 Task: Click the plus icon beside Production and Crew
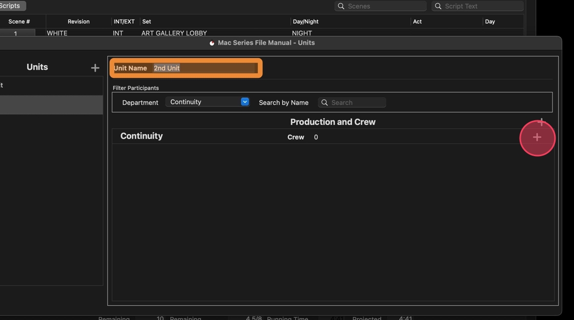tap(541, 121)
